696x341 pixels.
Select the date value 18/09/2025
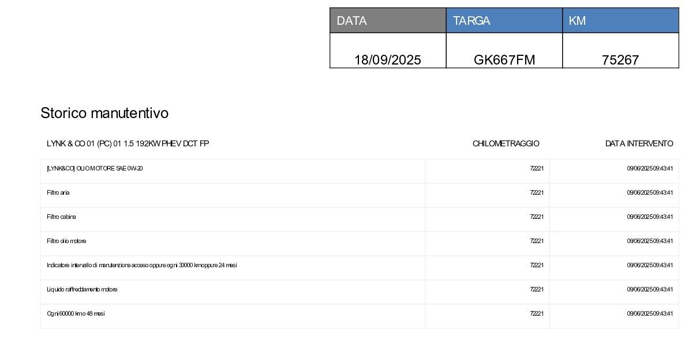click(x=387, y=60)
